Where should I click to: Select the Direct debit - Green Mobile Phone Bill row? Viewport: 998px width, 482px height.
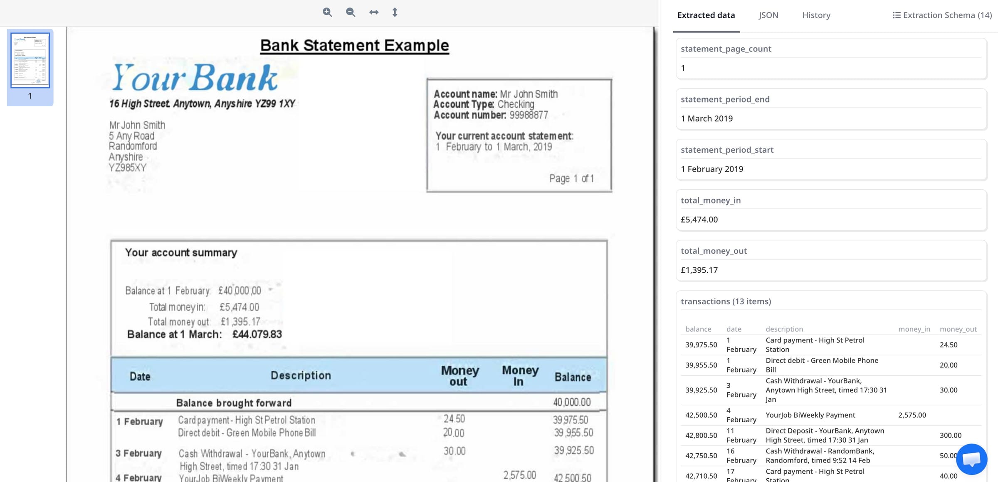[x=831, y=365]
